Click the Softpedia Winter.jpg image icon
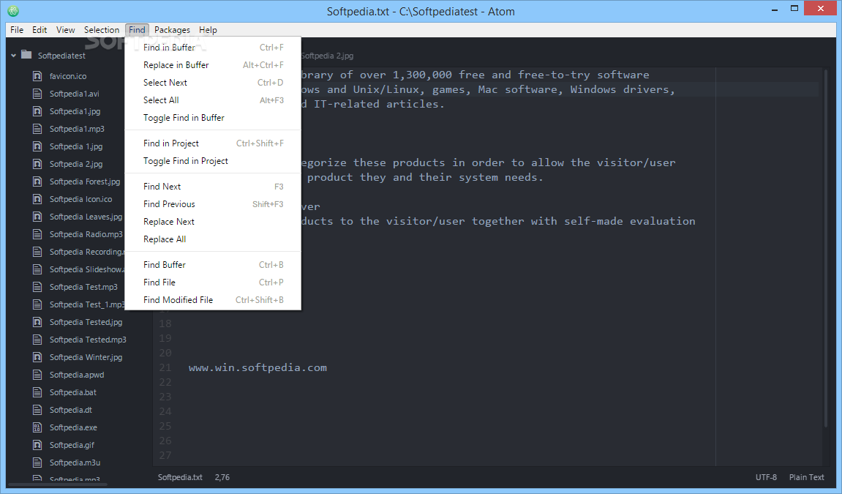Viewport: 842px width, 494px height. point(37,357)
